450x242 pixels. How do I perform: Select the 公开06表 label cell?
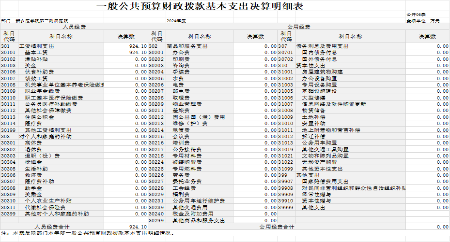pos(415,15)
